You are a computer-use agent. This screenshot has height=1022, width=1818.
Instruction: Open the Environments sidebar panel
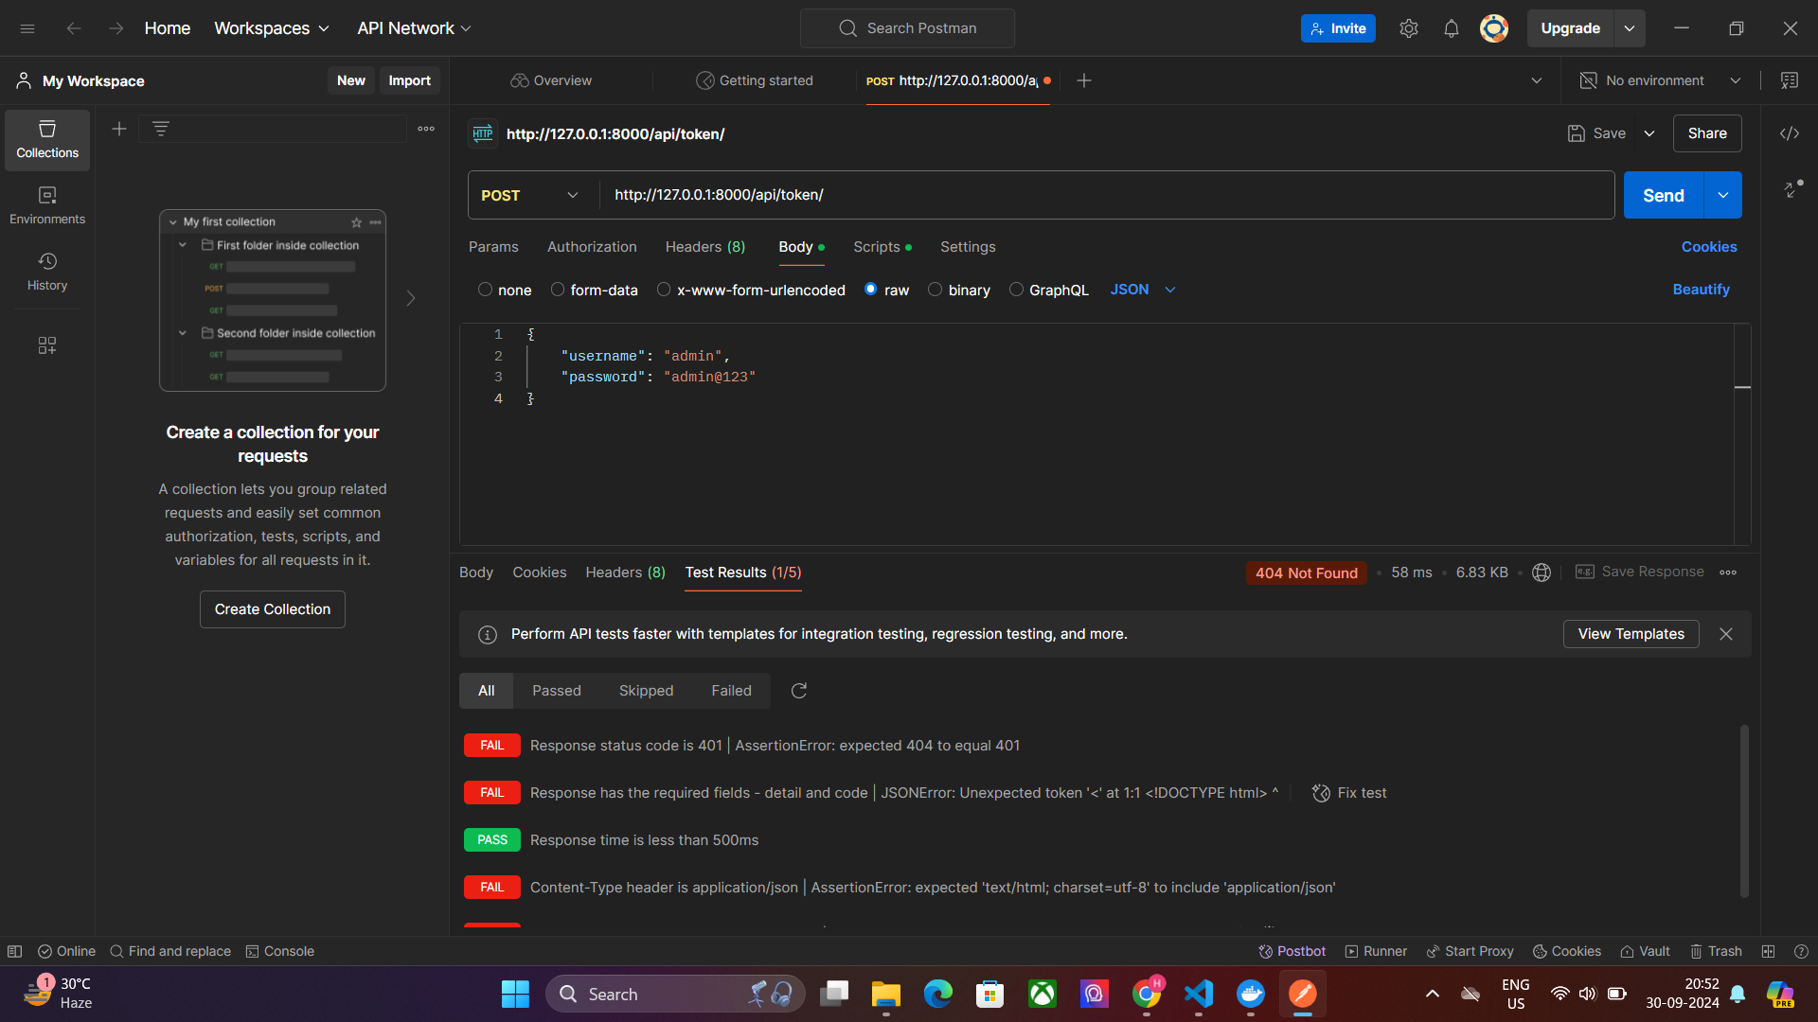tap(47, 205)
